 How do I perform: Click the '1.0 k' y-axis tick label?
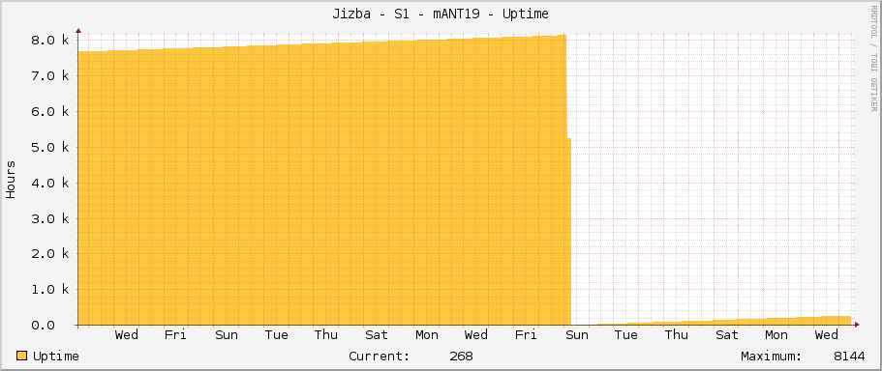pyautogui.click(x=50, y=290)
